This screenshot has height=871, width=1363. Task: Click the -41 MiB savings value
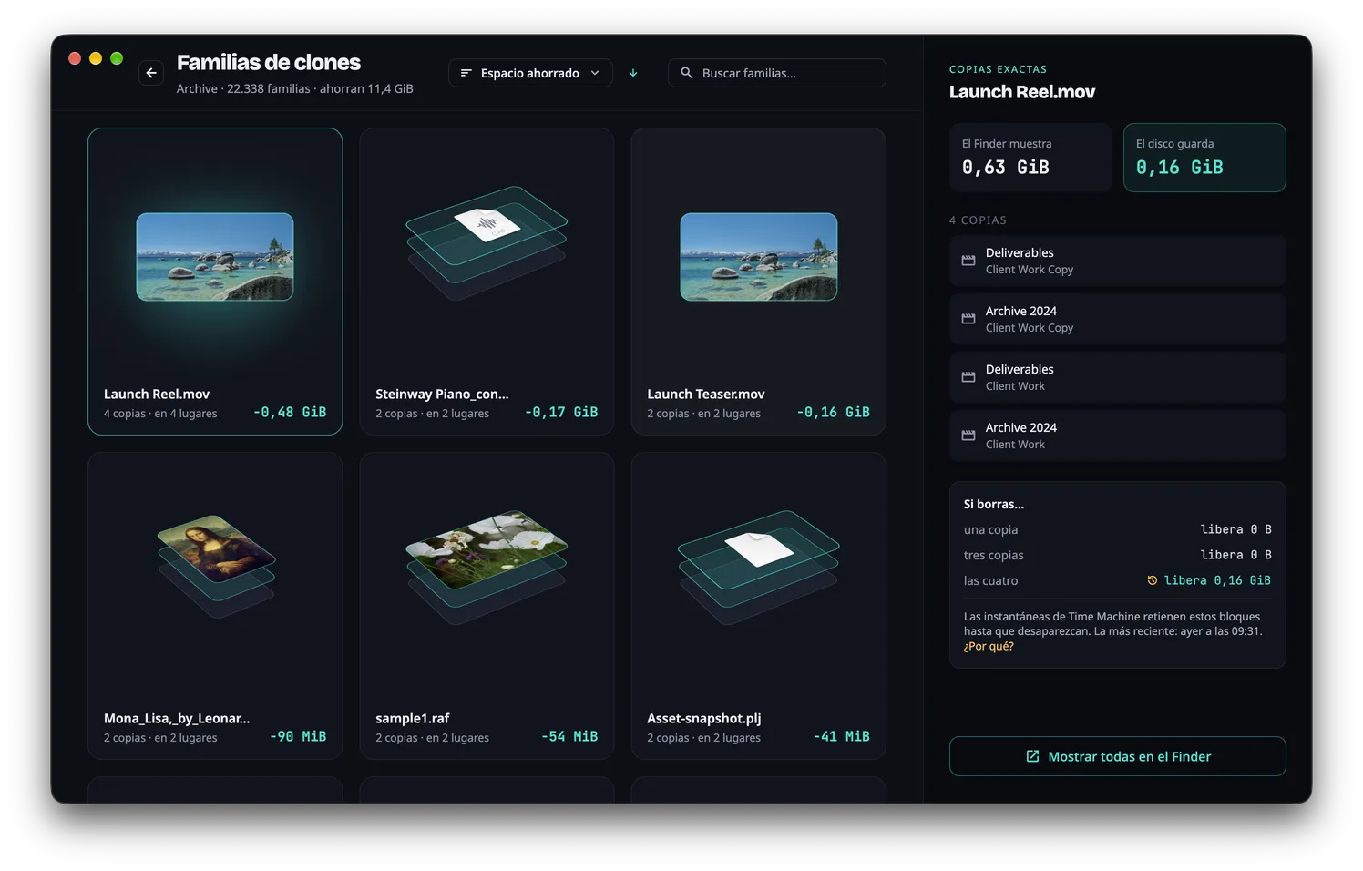coord(841,736)
